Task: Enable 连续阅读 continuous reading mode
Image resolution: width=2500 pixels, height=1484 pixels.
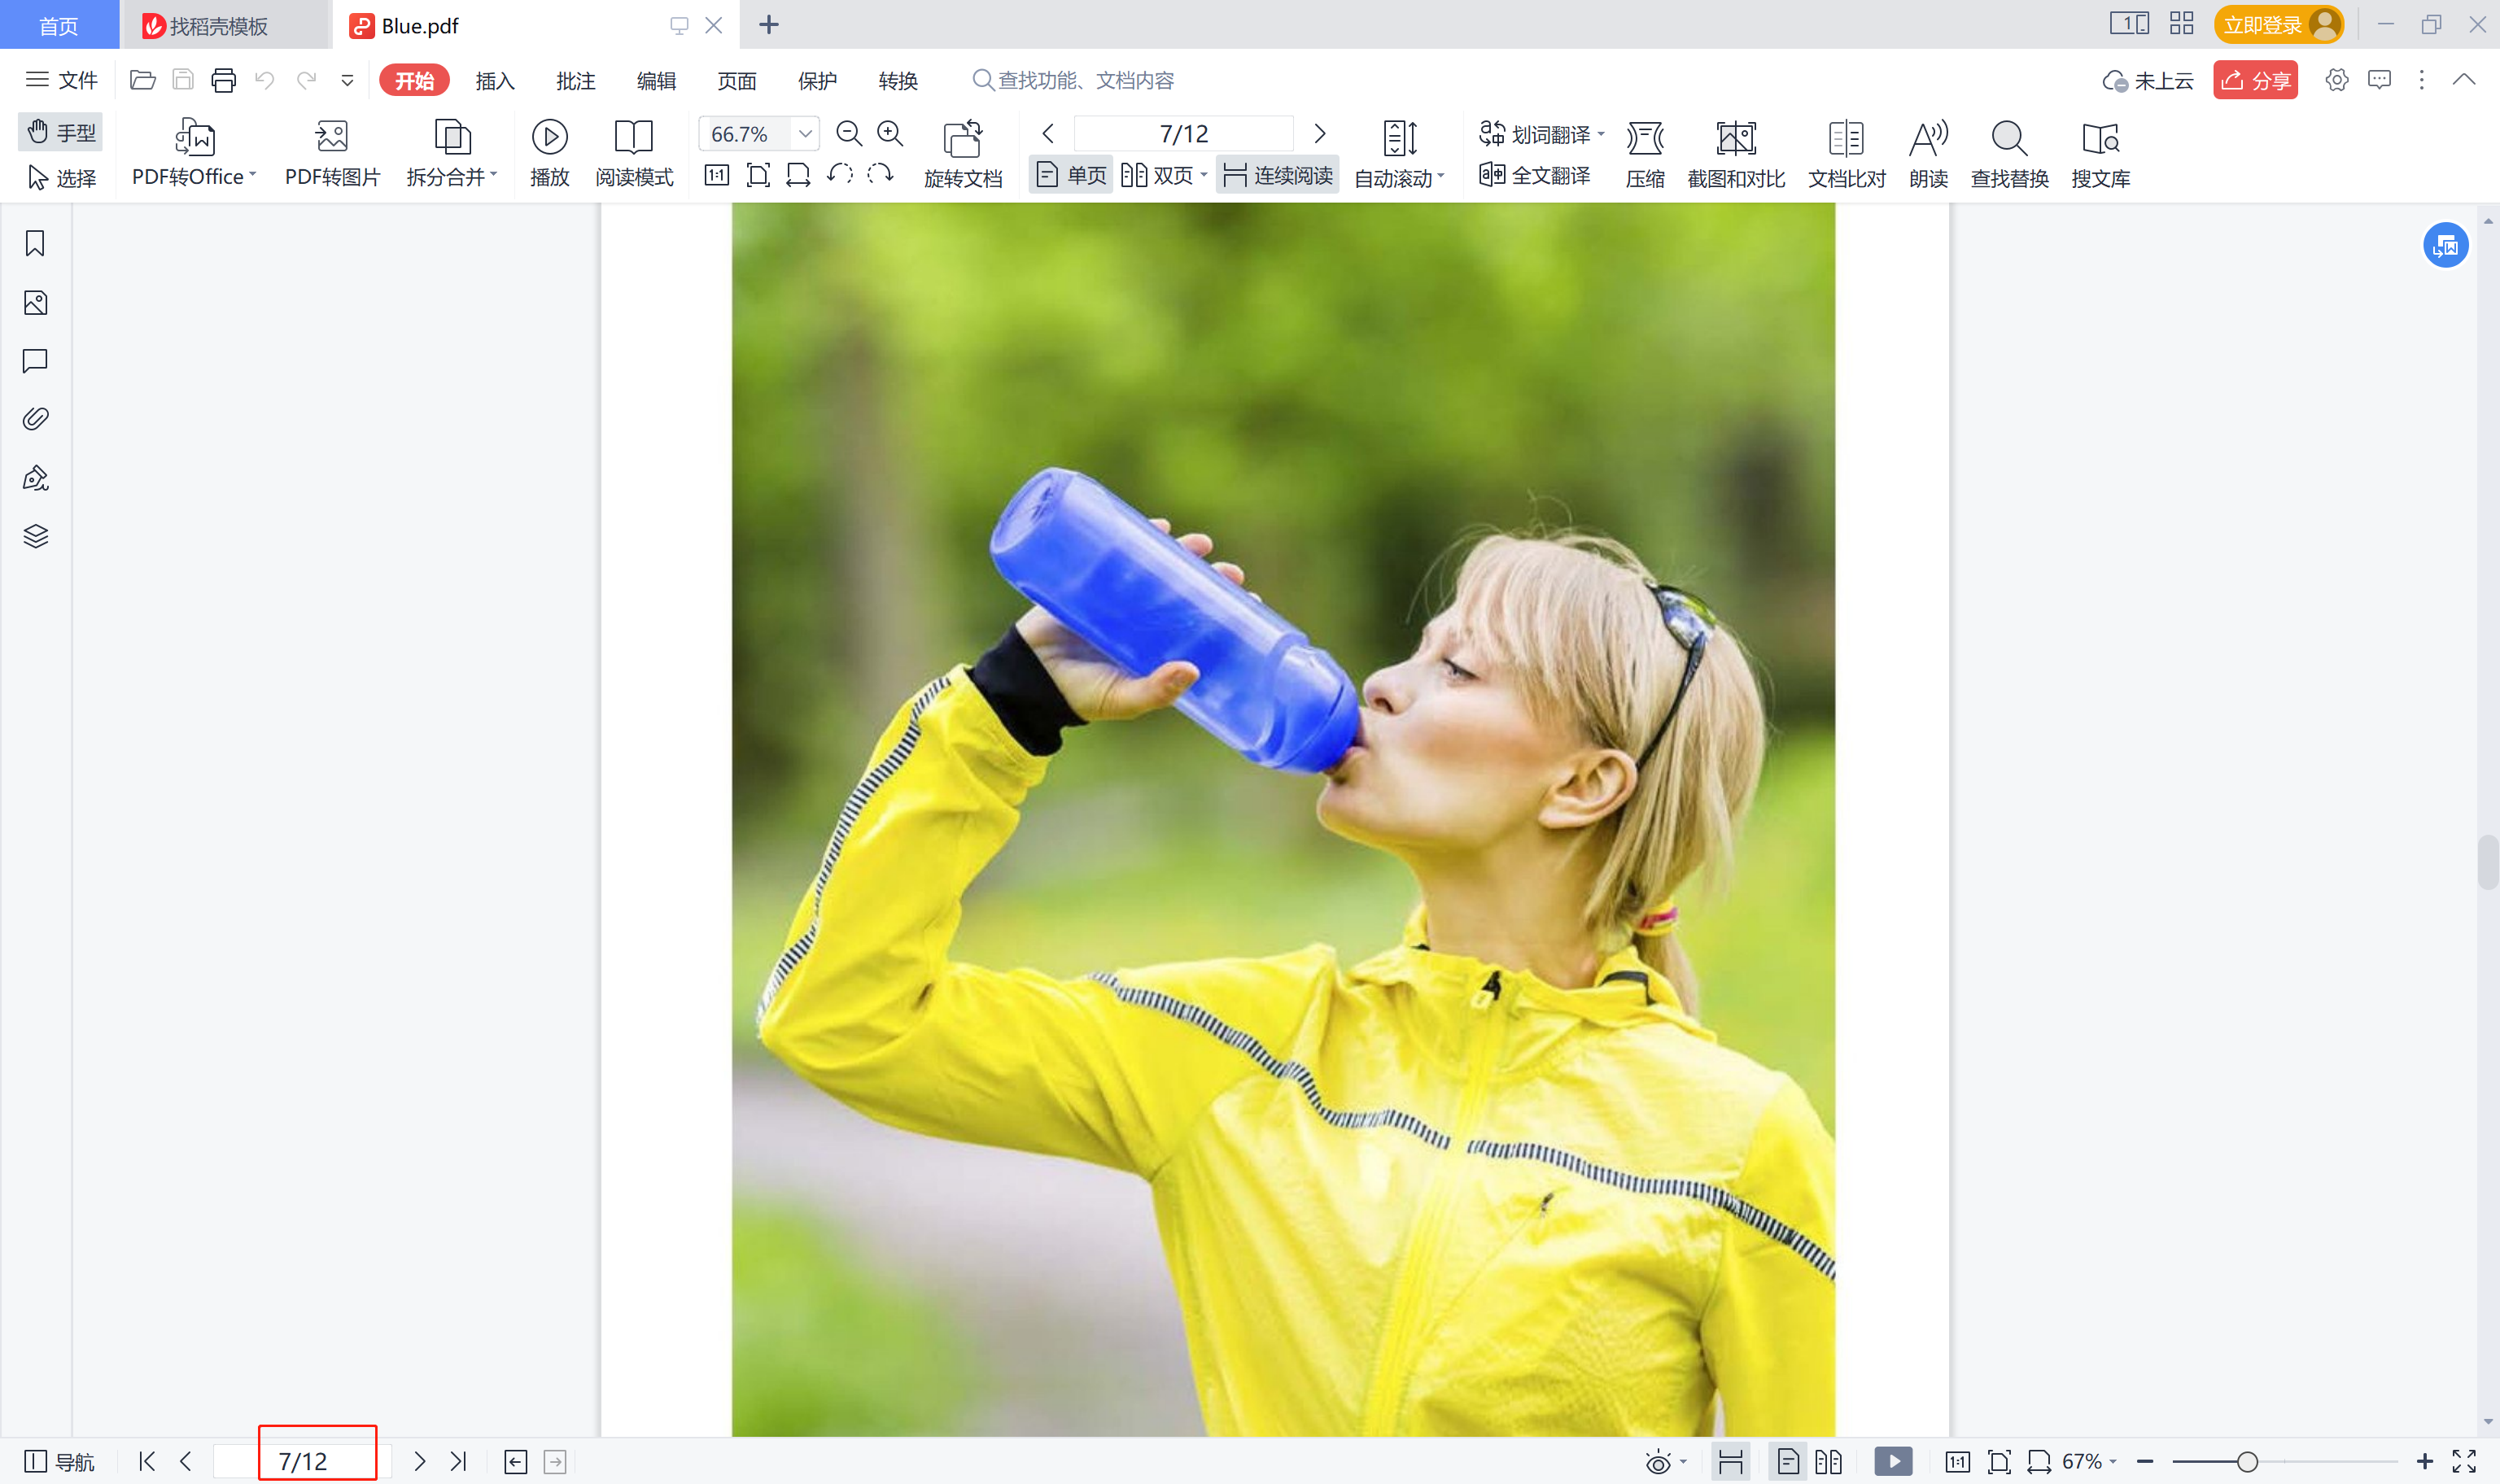Action: 1276,173
